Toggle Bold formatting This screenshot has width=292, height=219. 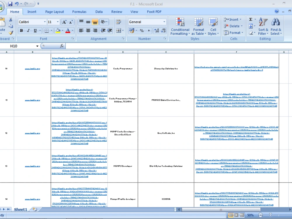pyautogui.click(x=21, y=31)
